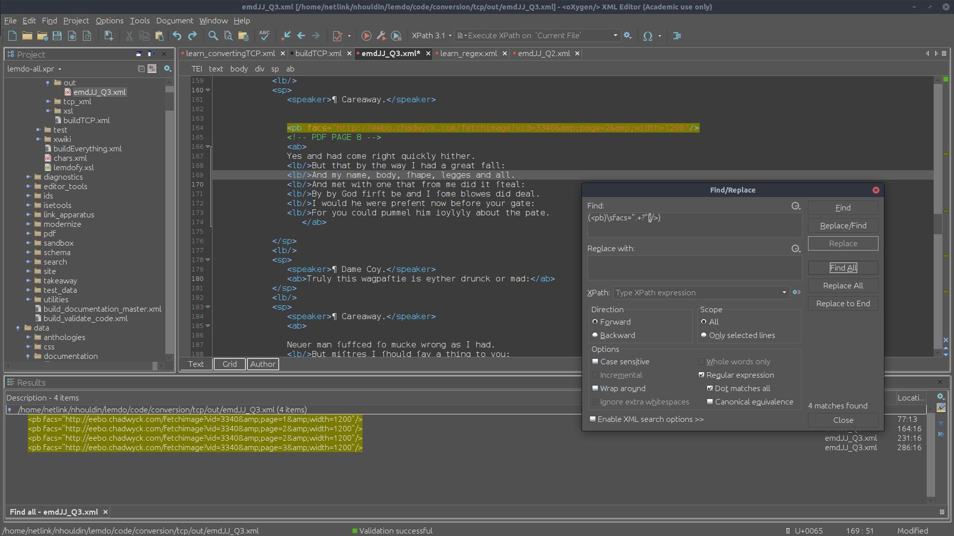Enable the Case sensitive checkbox
Image resolution: width=954 pixels, height=536 pixels.
coord(595,362)
